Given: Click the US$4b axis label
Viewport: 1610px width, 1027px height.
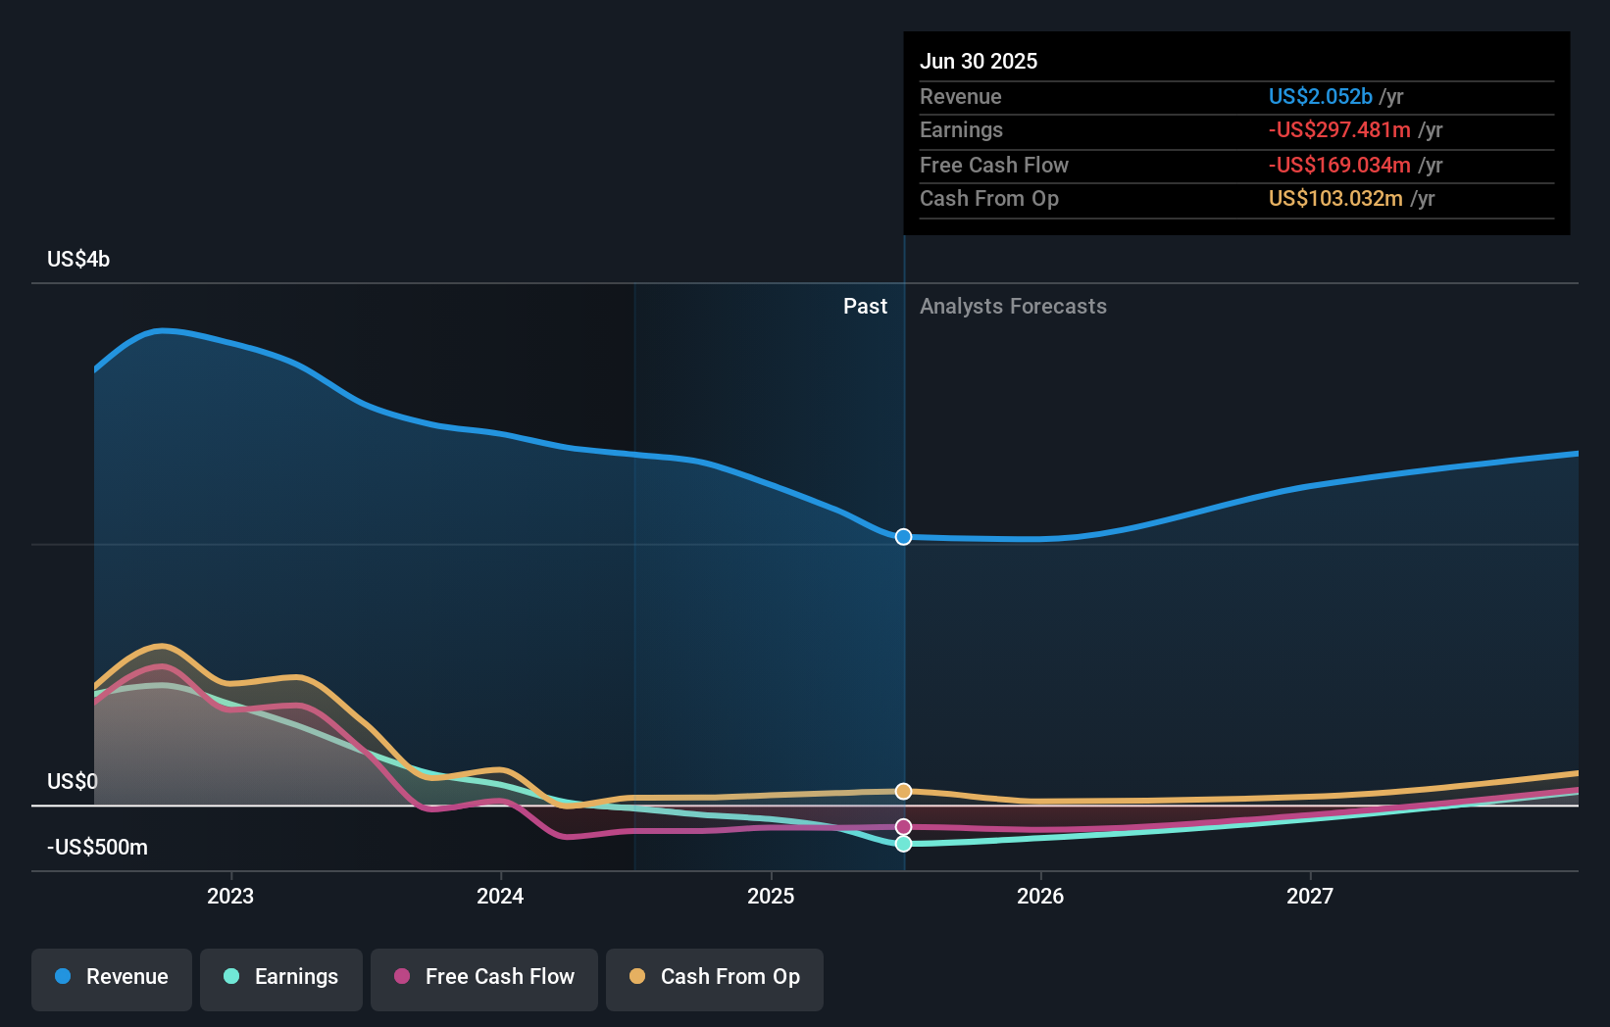Looking at the screenshot, I should 79,259.
